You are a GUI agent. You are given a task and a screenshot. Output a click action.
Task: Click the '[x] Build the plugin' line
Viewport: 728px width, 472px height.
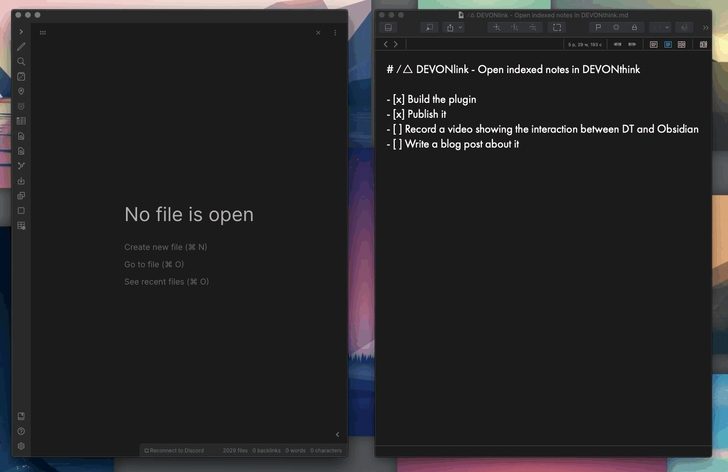(431, 99)
